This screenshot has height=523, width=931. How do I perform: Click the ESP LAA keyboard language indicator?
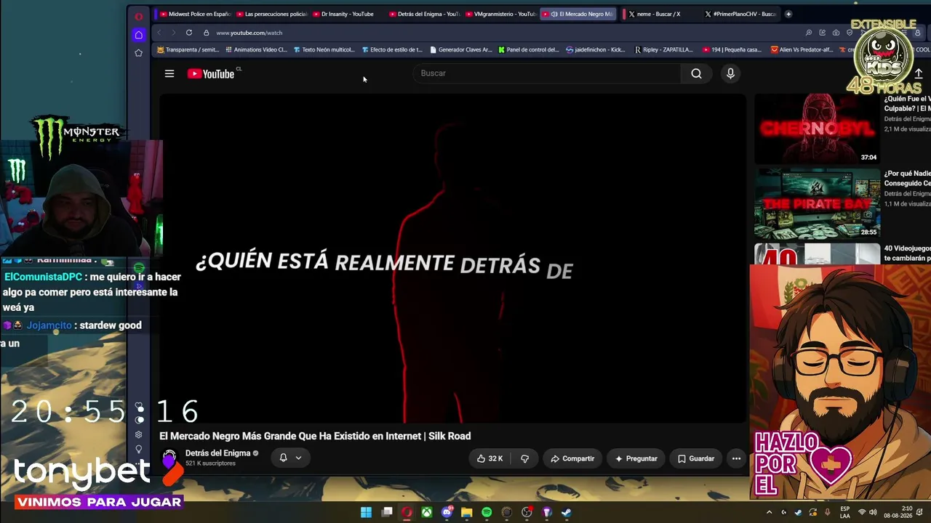844,512
